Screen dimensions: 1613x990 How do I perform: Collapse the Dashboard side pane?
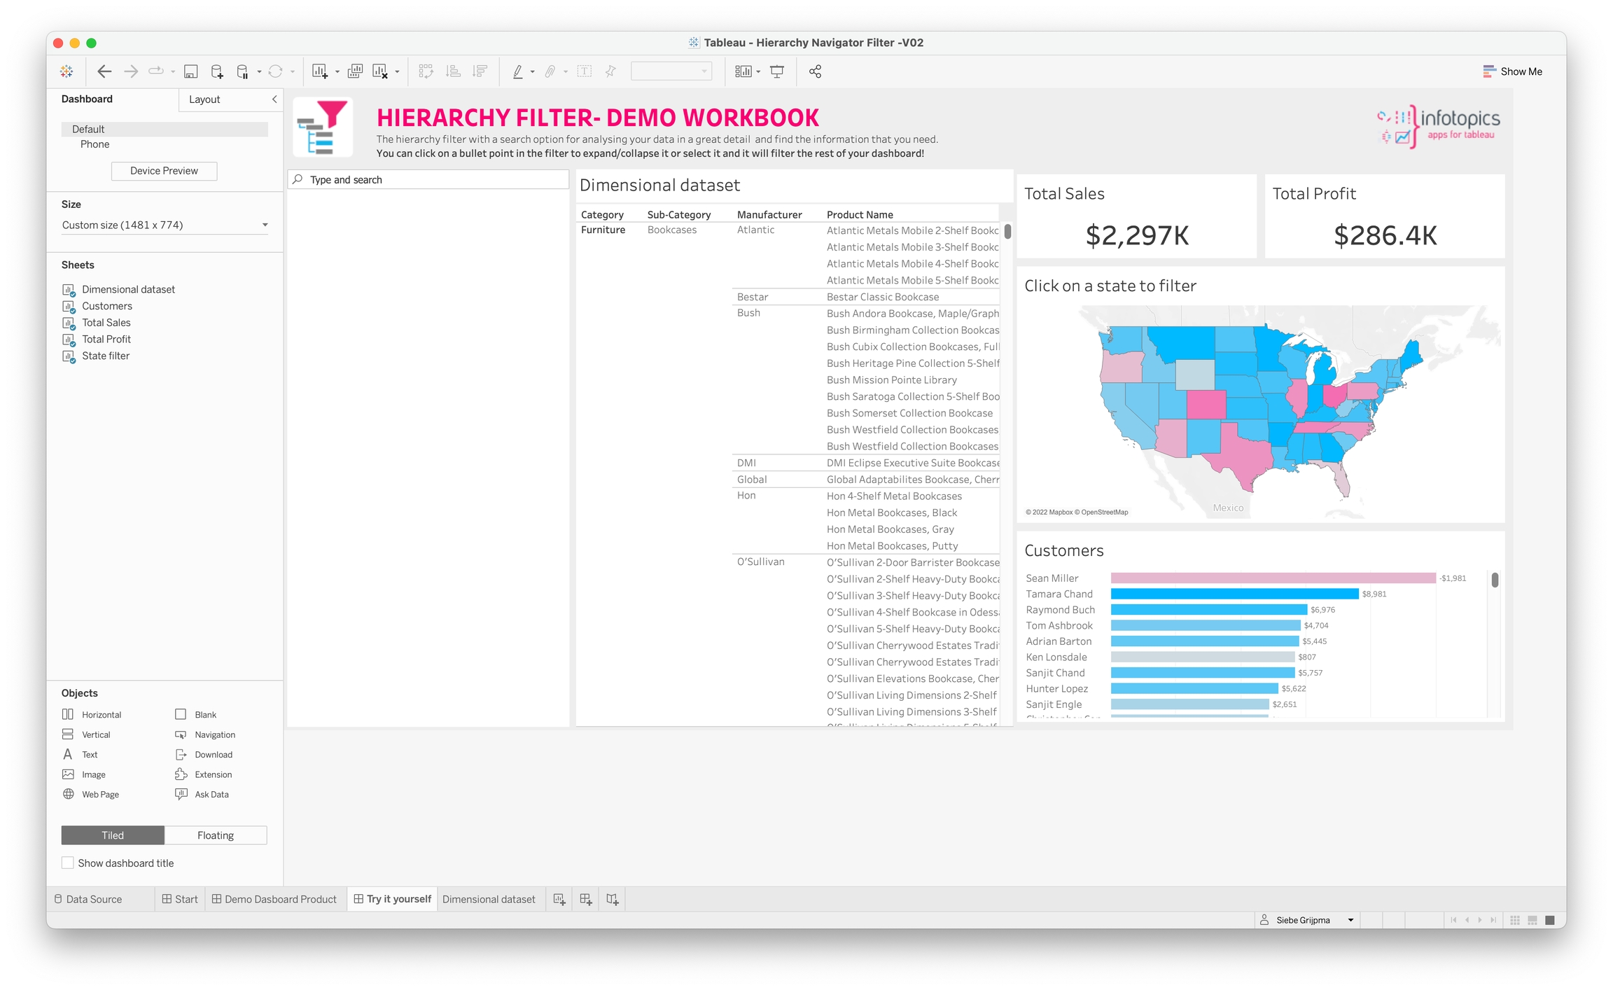click(274, 99)
